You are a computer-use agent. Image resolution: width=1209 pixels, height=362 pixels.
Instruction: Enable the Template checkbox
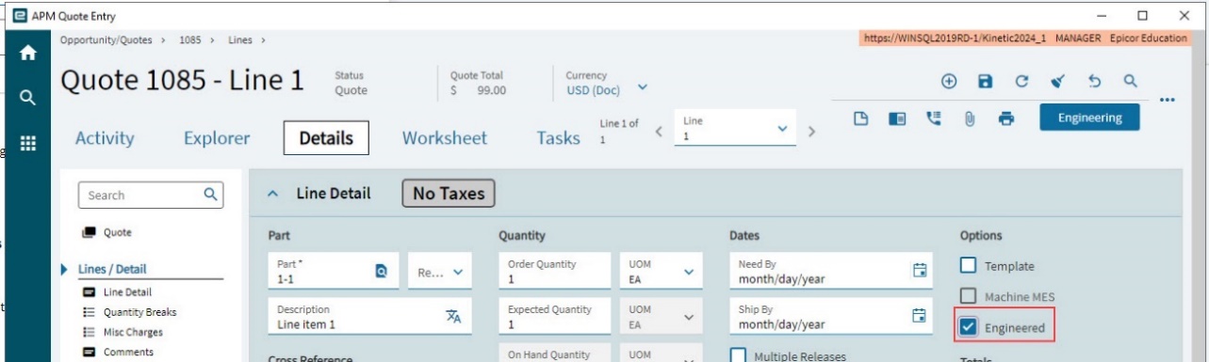point(968,266)
